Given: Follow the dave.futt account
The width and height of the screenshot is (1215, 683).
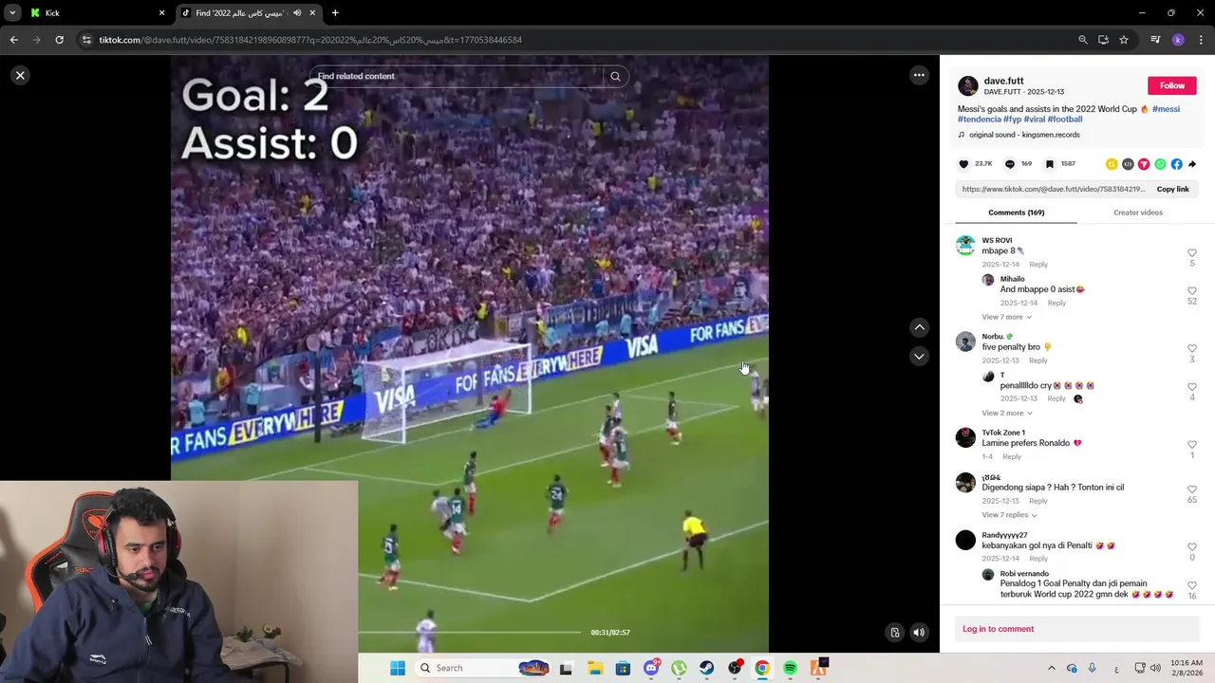Looking at the screenshot, I should pos(1172,85).
